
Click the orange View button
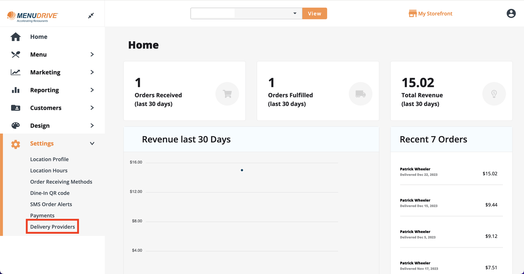314,13
